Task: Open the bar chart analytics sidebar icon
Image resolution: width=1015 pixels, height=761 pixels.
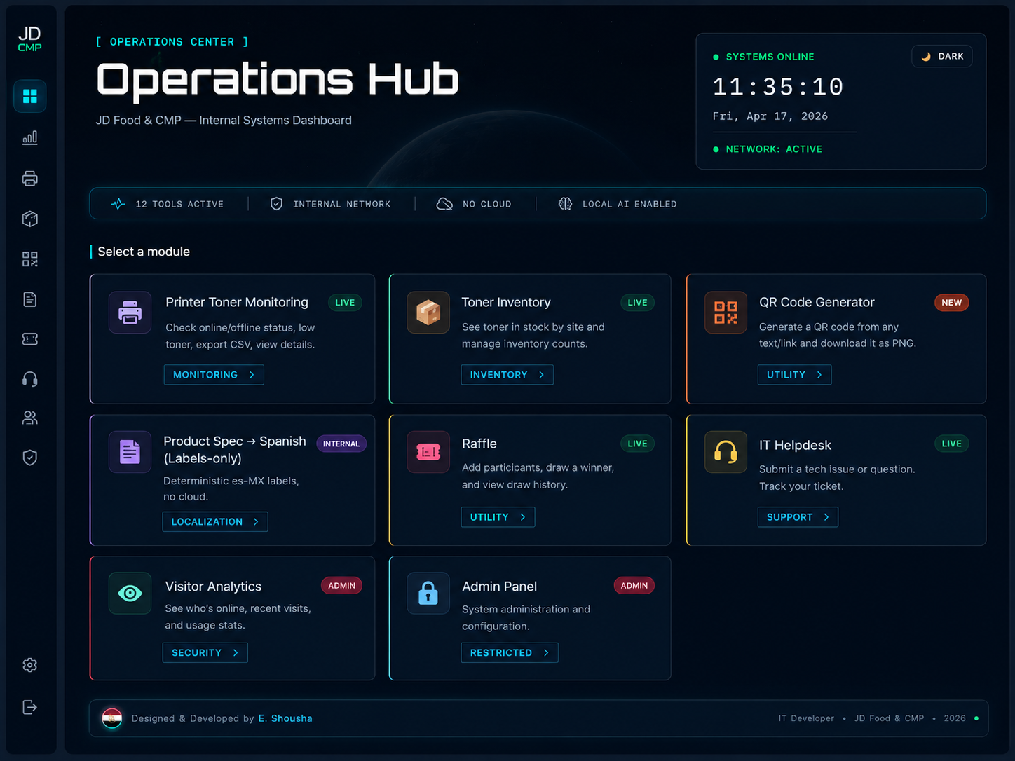Action: click(29, 137)
